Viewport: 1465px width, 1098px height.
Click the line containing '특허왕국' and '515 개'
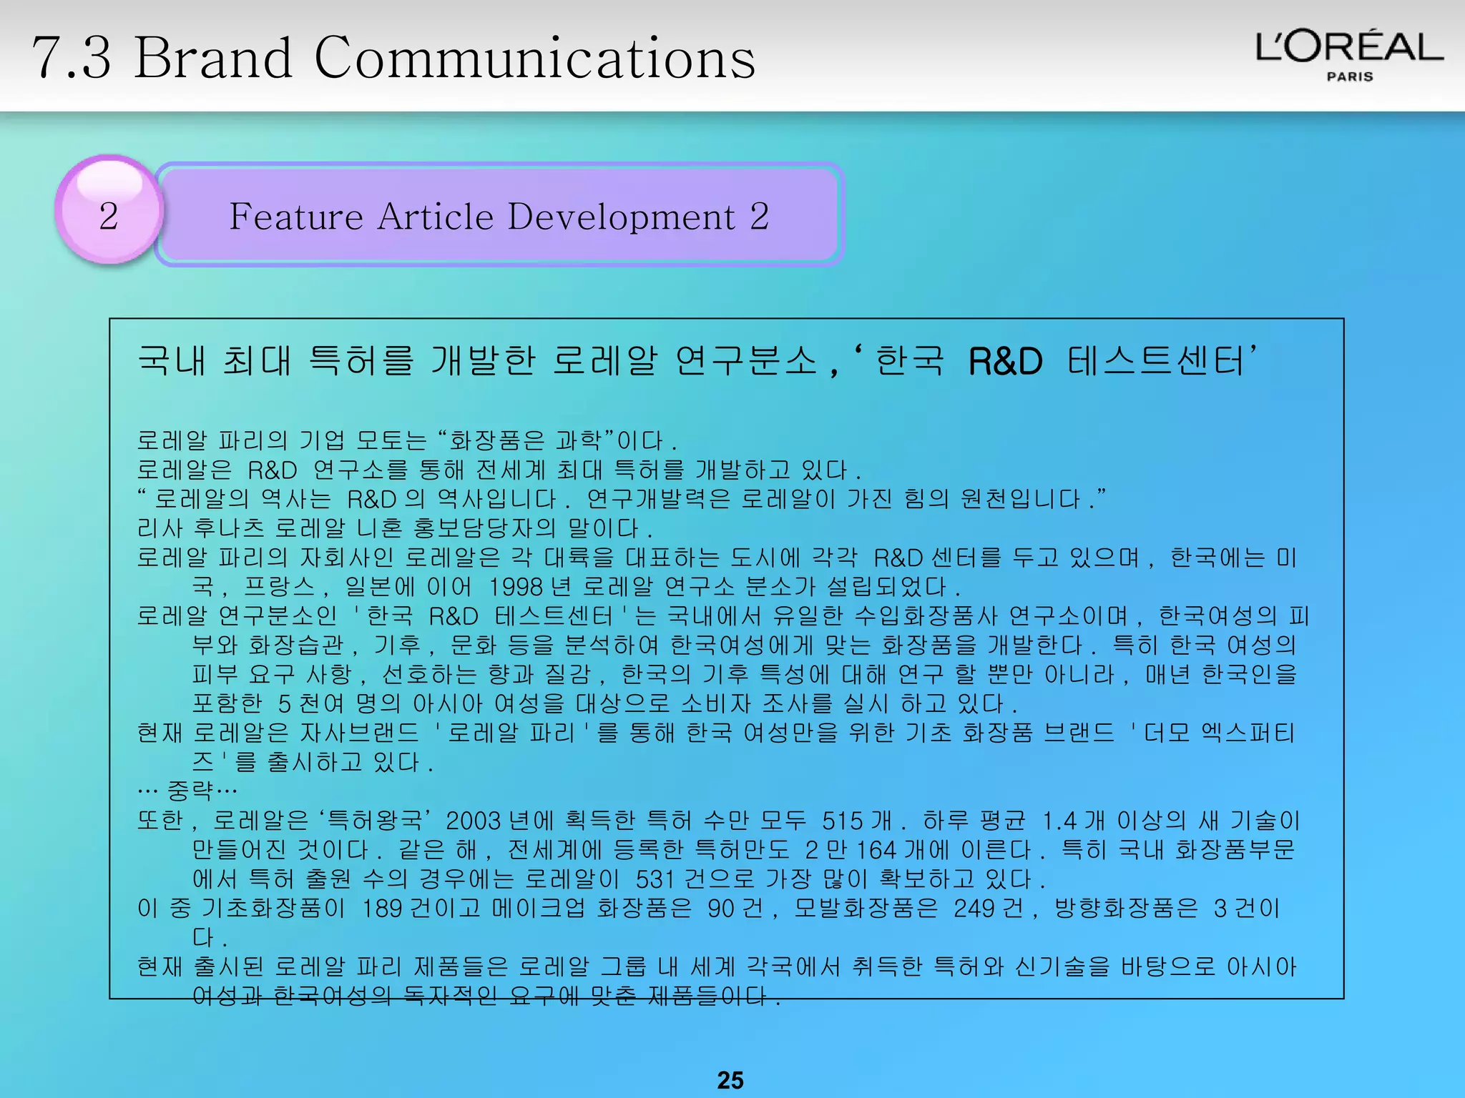point(718,820)
